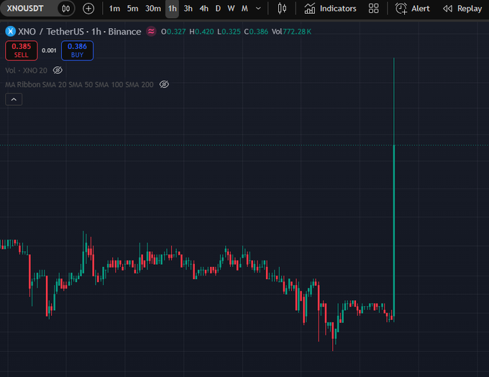Screen dimensions: 489x377
Task: Select the 1m timeframe
Action: (x=114, y=9)
